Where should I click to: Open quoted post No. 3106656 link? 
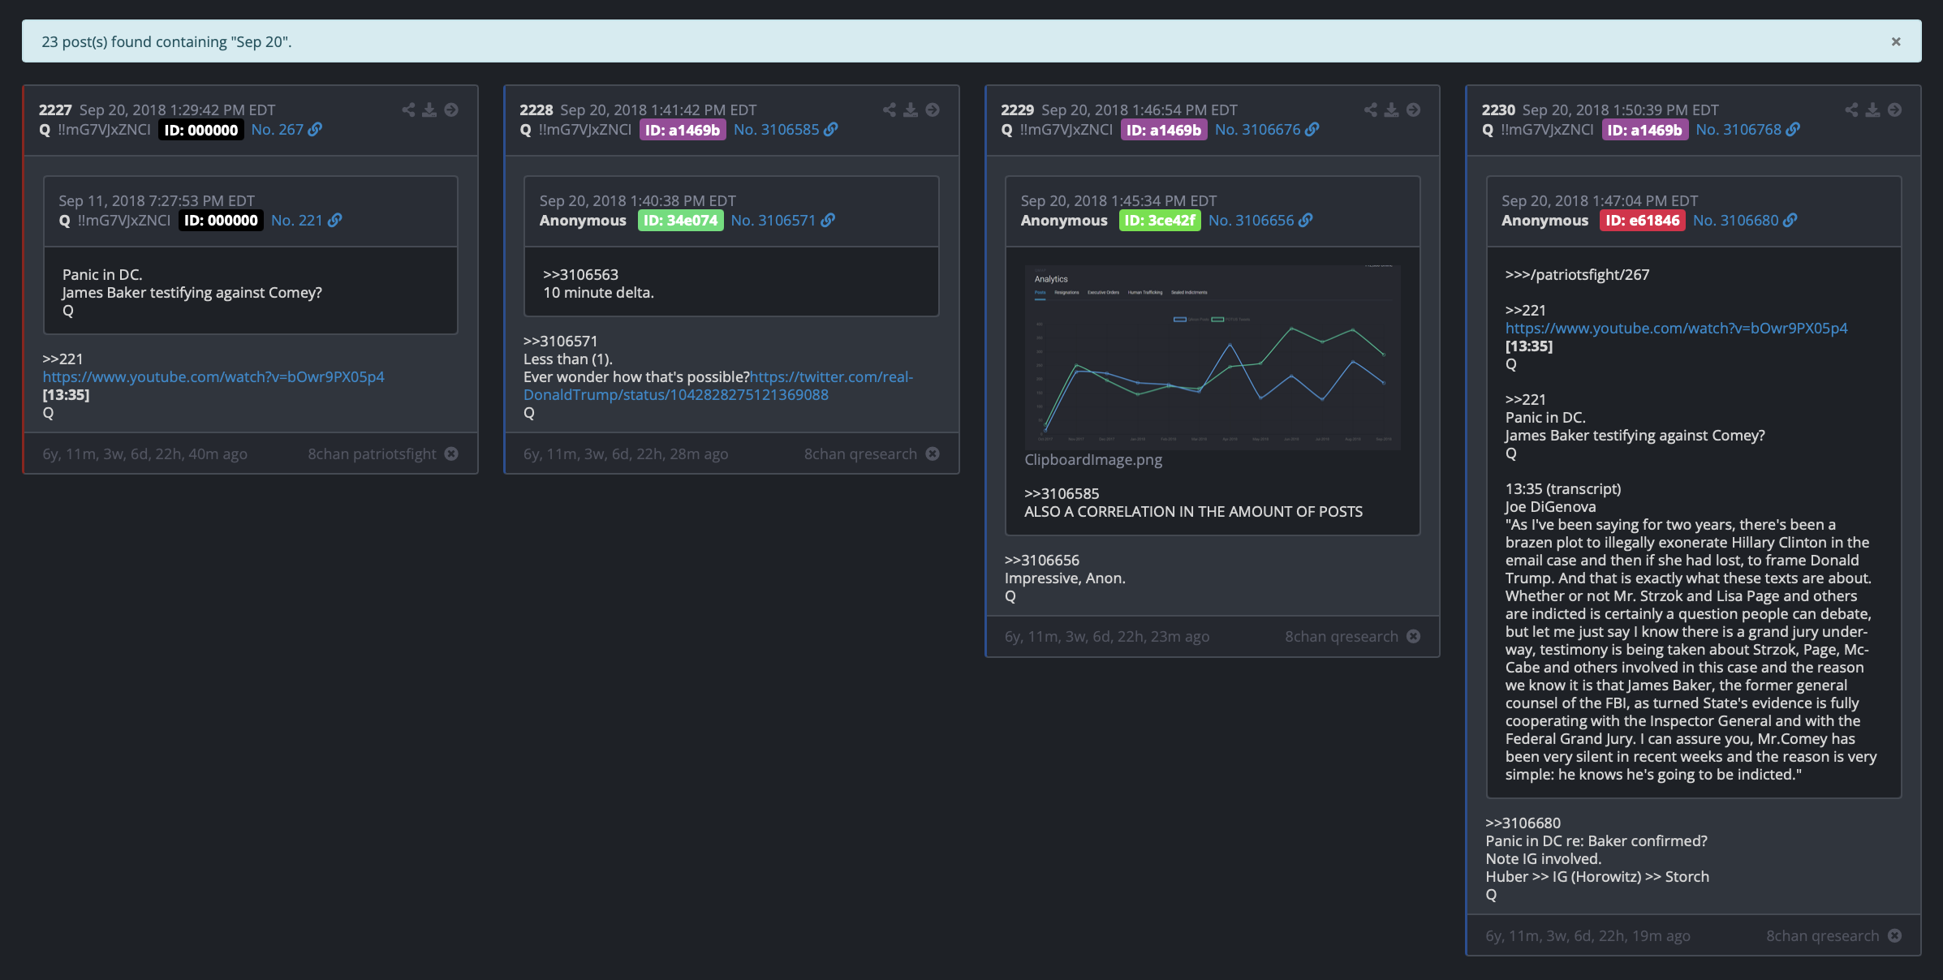(x=1260, y=221)
